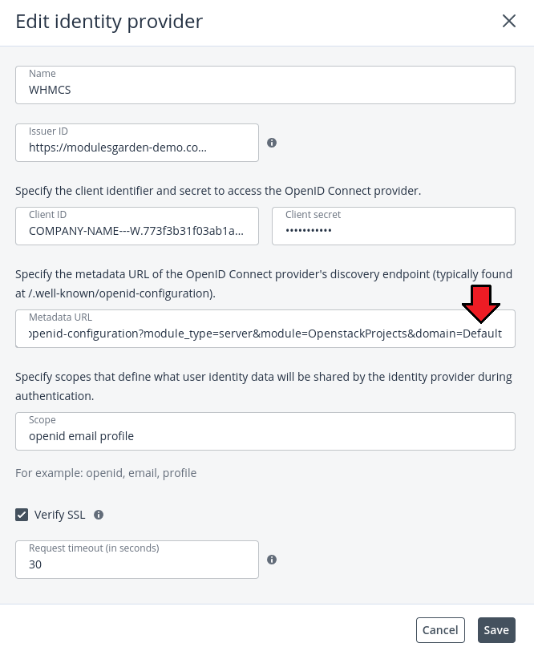Uncheck the Verify SSL checkbox

22,515
